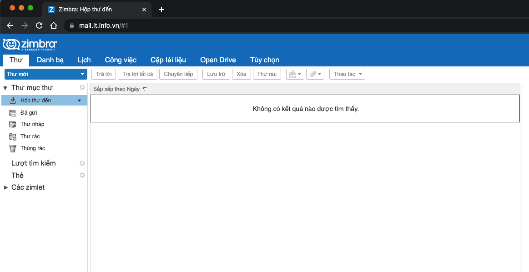Click the move-to-folder icon in toolbar

click(x=292, y=74)
